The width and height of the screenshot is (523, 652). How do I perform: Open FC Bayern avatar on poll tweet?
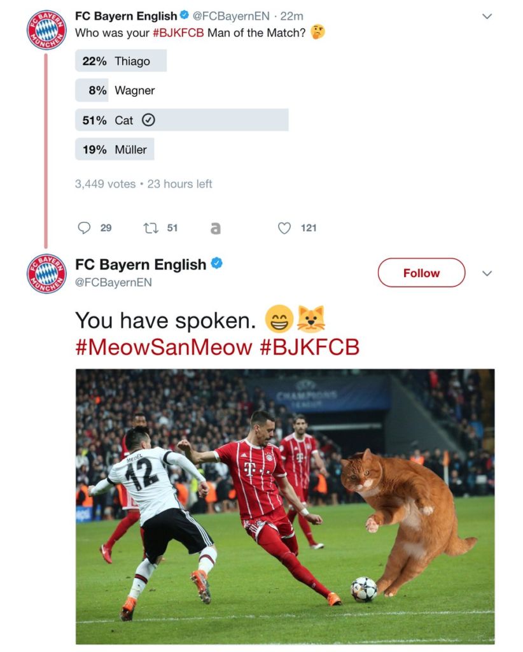pos(46,30)
